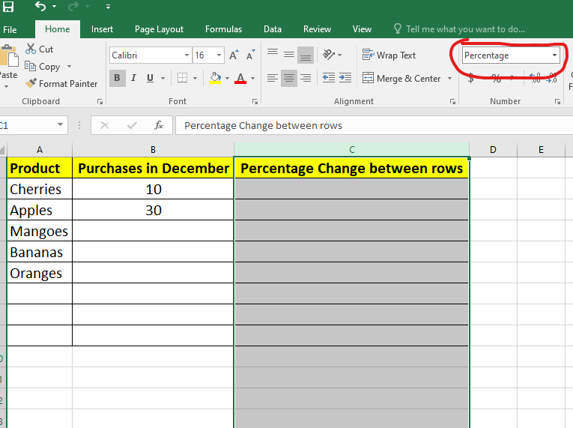
Task: Click the Increase Font Size icon
Action: click(x=234, y=55)
